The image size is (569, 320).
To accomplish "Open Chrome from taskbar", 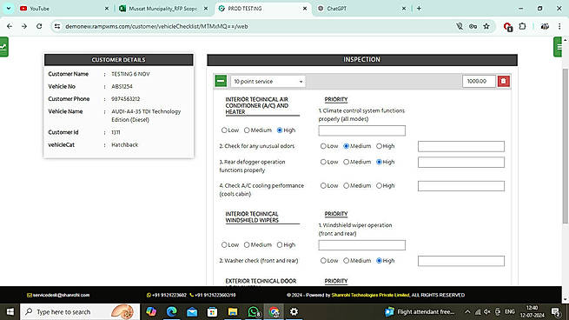I will [274, 311].
